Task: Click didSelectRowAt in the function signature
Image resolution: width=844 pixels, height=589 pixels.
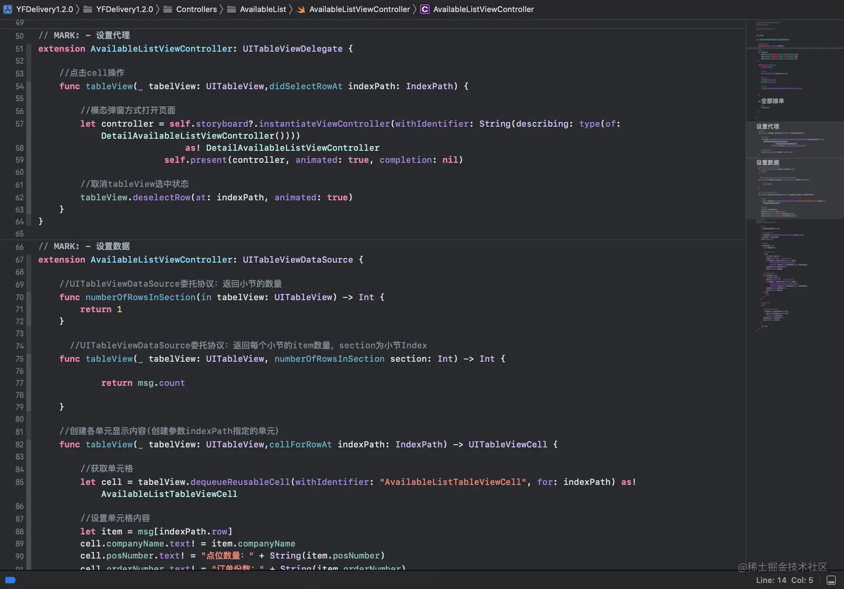Action: tap(306, 86)
